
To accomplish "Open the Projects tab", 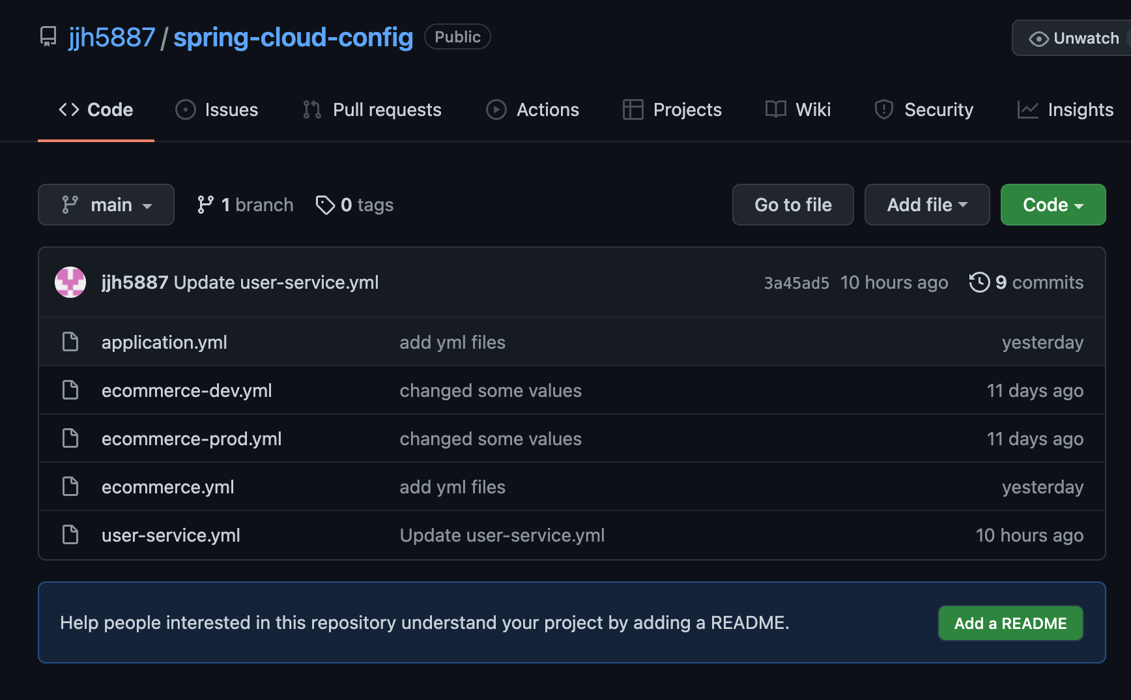I will tap(672, 109).
